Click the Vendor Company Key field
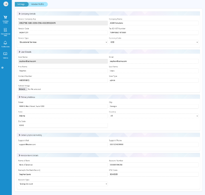Screen dimensions: 205x195 [x=63, y=23]
